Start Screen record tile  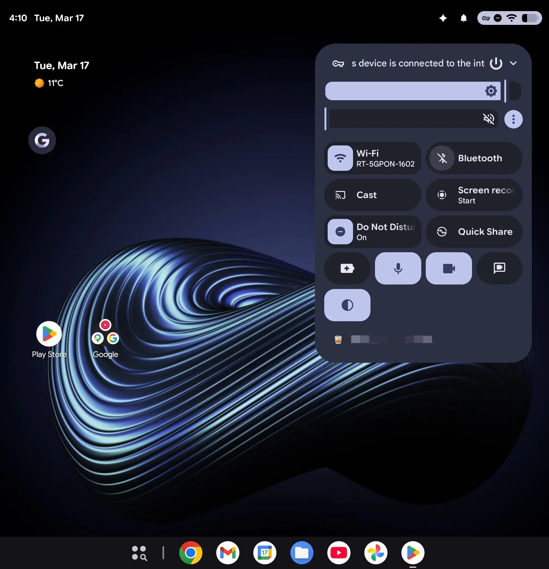click(474, 195)
